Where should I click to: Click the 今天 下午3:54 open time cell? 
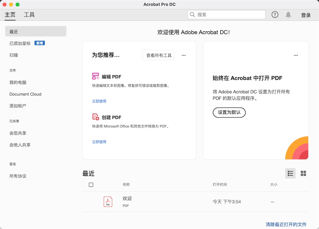[x=227, y=202]
